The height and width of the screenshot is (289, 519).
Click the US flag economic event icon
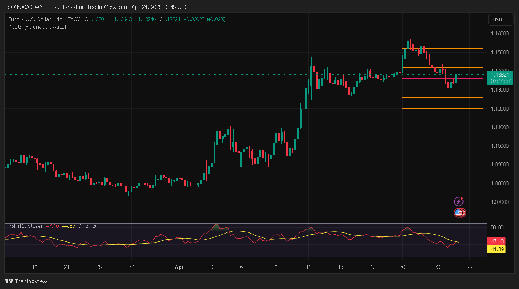(459, 213)
